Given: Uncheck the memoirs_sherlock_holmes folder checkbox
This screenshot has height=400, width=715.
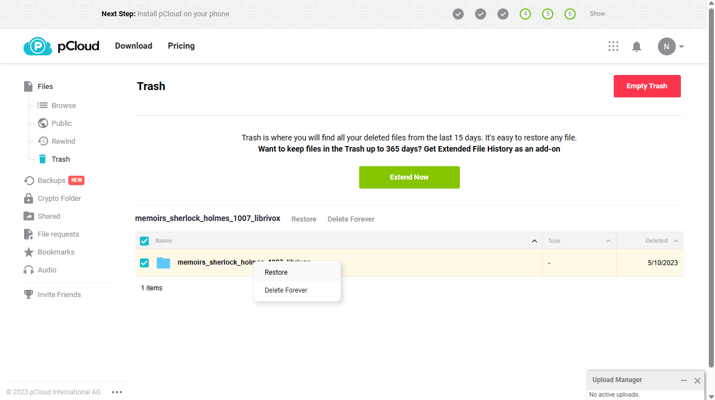Looking at the screenshot, I should pyautogui.click(x=144, y=262).
